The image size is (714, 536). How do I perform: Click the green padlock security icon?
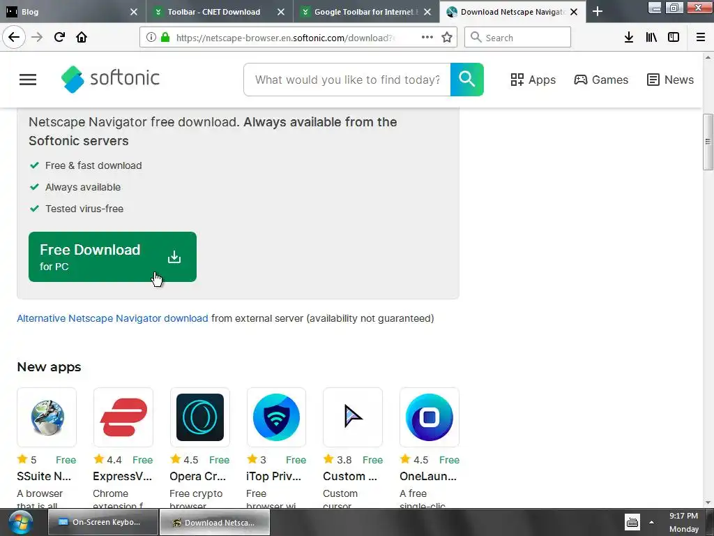pos(165,38)
